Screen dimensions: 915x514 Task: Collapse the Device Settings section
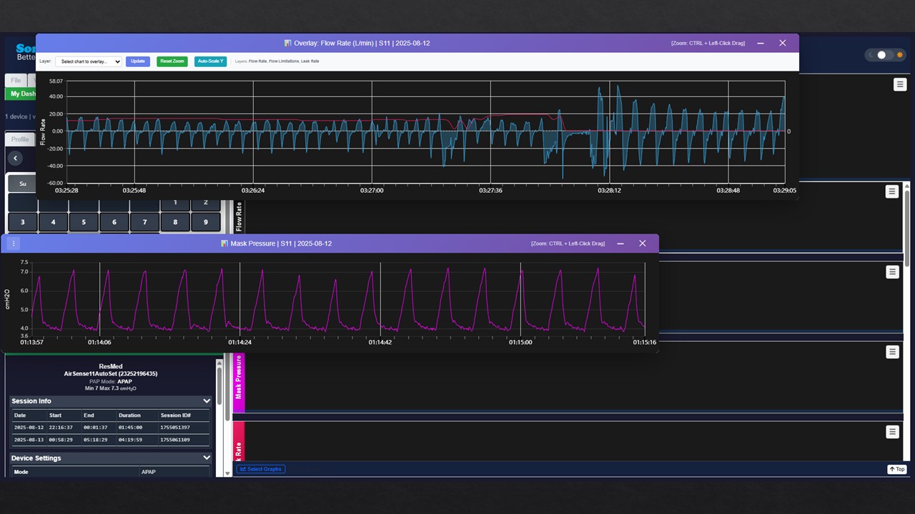point(207,458)
